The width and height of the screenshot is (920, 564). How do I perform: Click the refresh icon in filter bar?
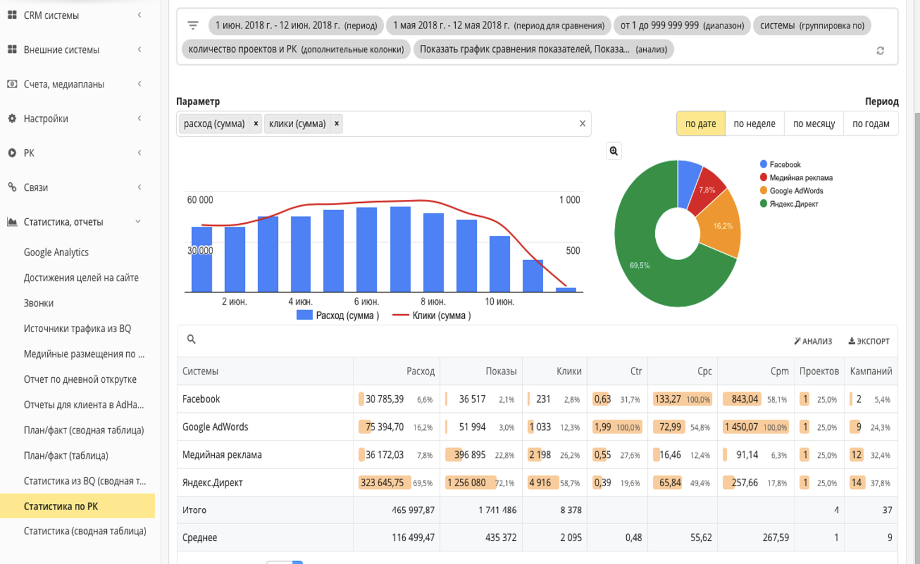(x=880, y=51)
